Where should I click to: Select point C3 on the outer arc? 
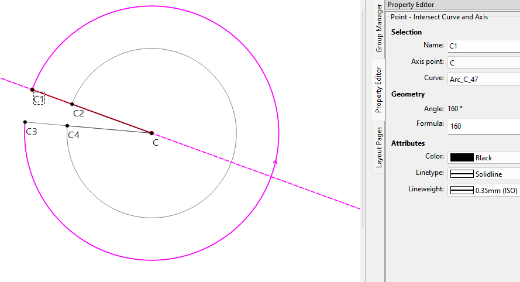25,122
